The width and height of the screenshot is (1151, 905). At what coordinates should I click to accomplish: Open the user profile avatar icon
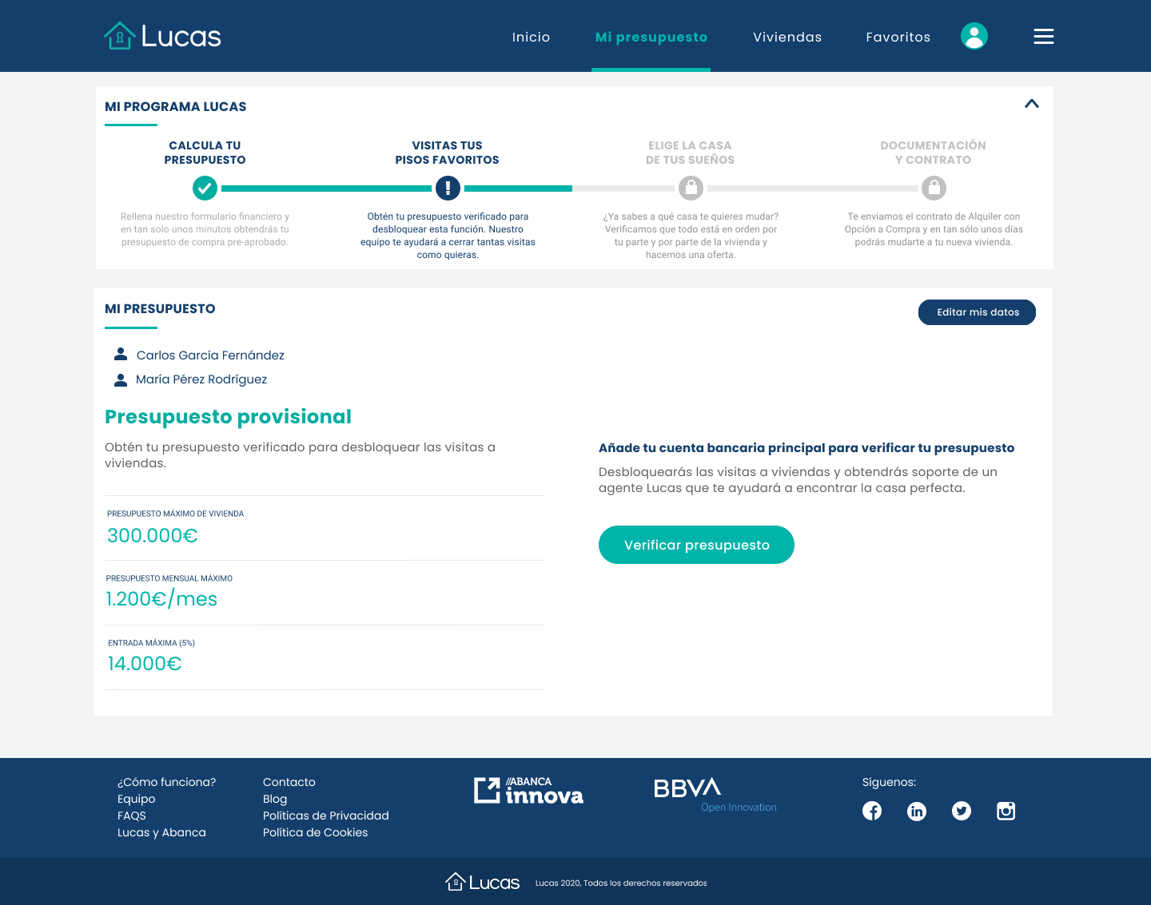click(x=974, y=36)
